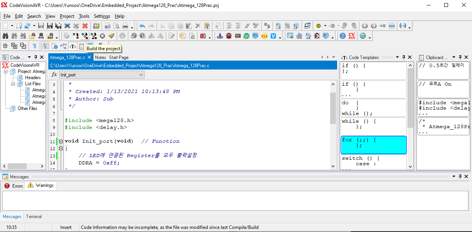Click the Build All project files icon
Screen dimensions: 472x232
[94, 36]
